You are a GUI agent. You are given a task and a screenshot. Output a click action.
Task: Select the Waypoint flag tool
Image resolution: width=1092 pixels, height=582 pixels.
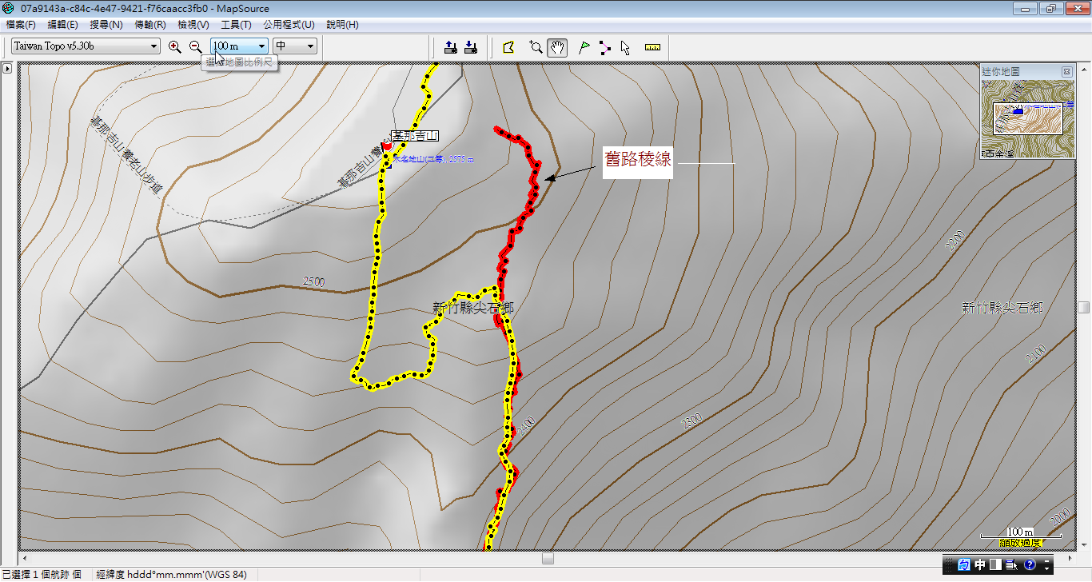coord(584,47)
